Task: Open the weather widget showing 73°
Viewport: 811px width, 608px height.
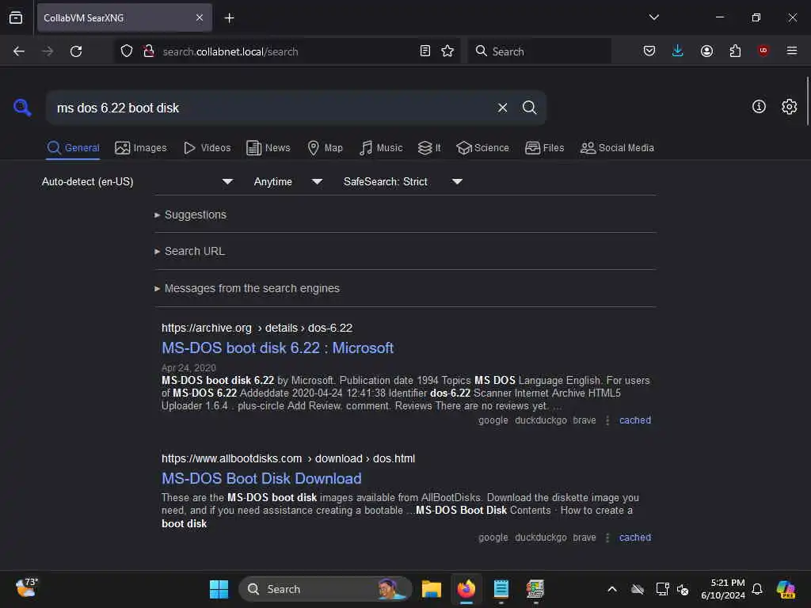Action: [x=26, y=588]
